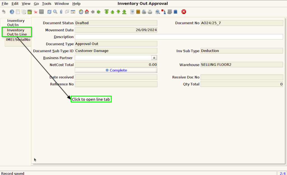Open the Go menu
Screen dimensions: 287x175
tap(36, 3)
